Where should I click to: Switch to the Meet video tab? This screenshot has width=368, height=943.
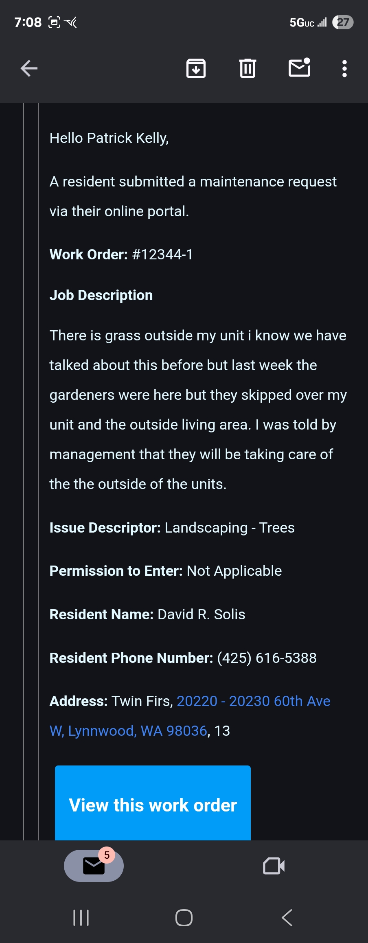(x=274, y=866)
